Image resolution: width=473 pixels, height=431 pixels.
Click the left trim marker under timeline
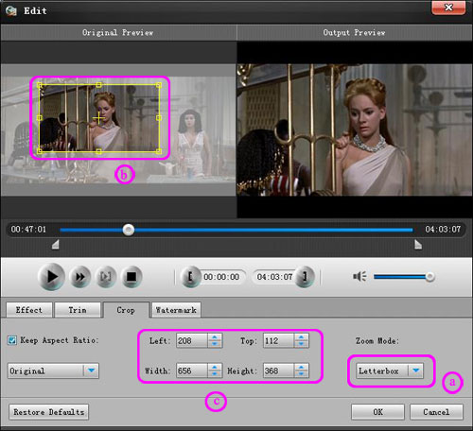coord(56,245)
